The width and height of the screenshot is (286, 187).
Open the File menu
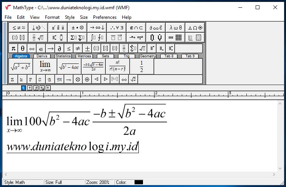(x=8, y=17)
